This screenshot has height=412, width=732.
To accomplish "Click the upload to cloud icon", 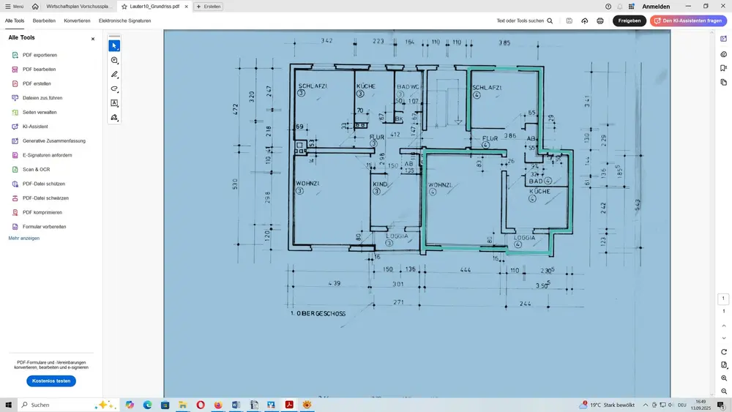I will click(x=585, y=21).
